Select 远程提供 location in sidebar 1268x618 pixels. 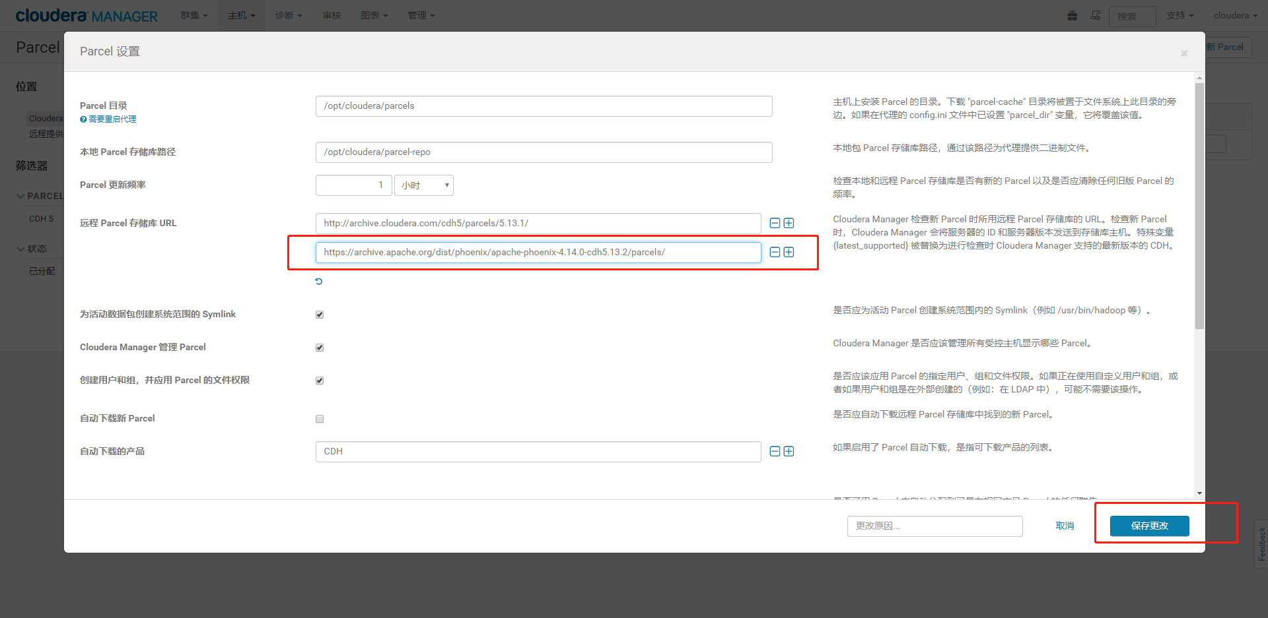pyautogui.click(x=46, y=134)
